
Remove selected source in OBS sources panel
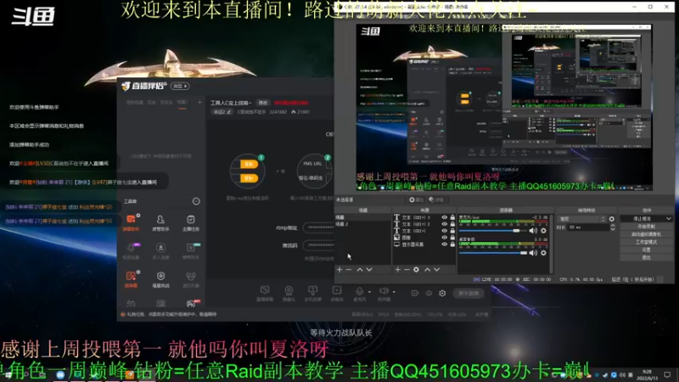[x=407, y=269]
